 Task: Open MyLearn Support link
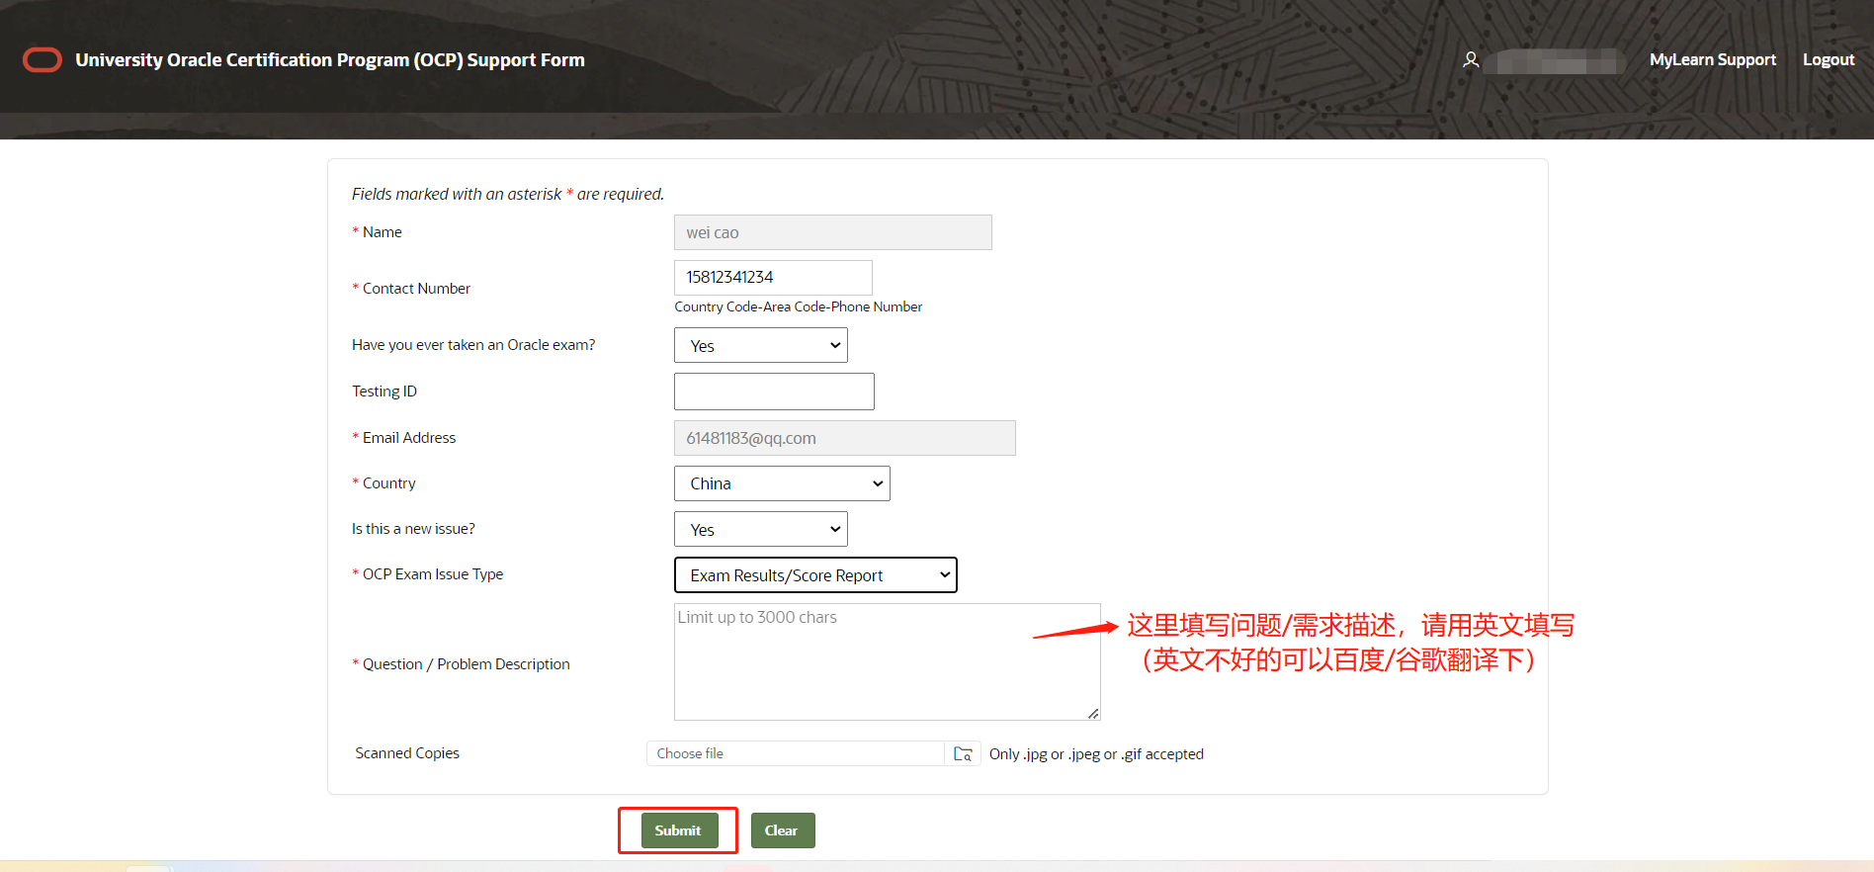pos(1712,59)
